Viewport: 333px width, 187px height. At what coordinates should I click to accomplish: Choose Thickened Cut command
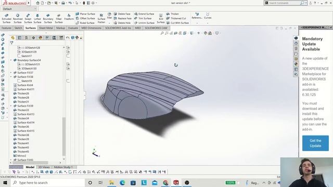(x=176, y=19)
